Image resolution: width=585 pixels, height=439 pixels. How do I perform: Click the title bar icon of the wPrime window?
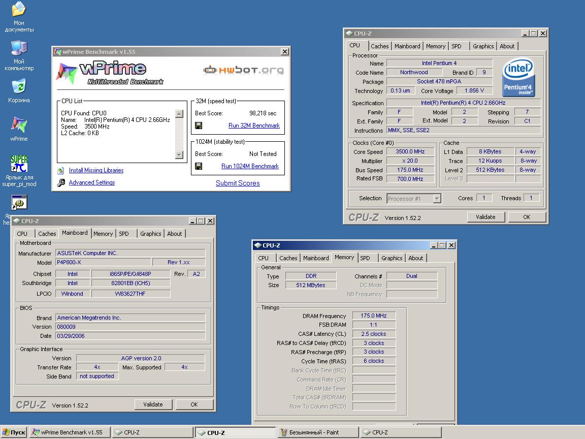coord(57,51)
